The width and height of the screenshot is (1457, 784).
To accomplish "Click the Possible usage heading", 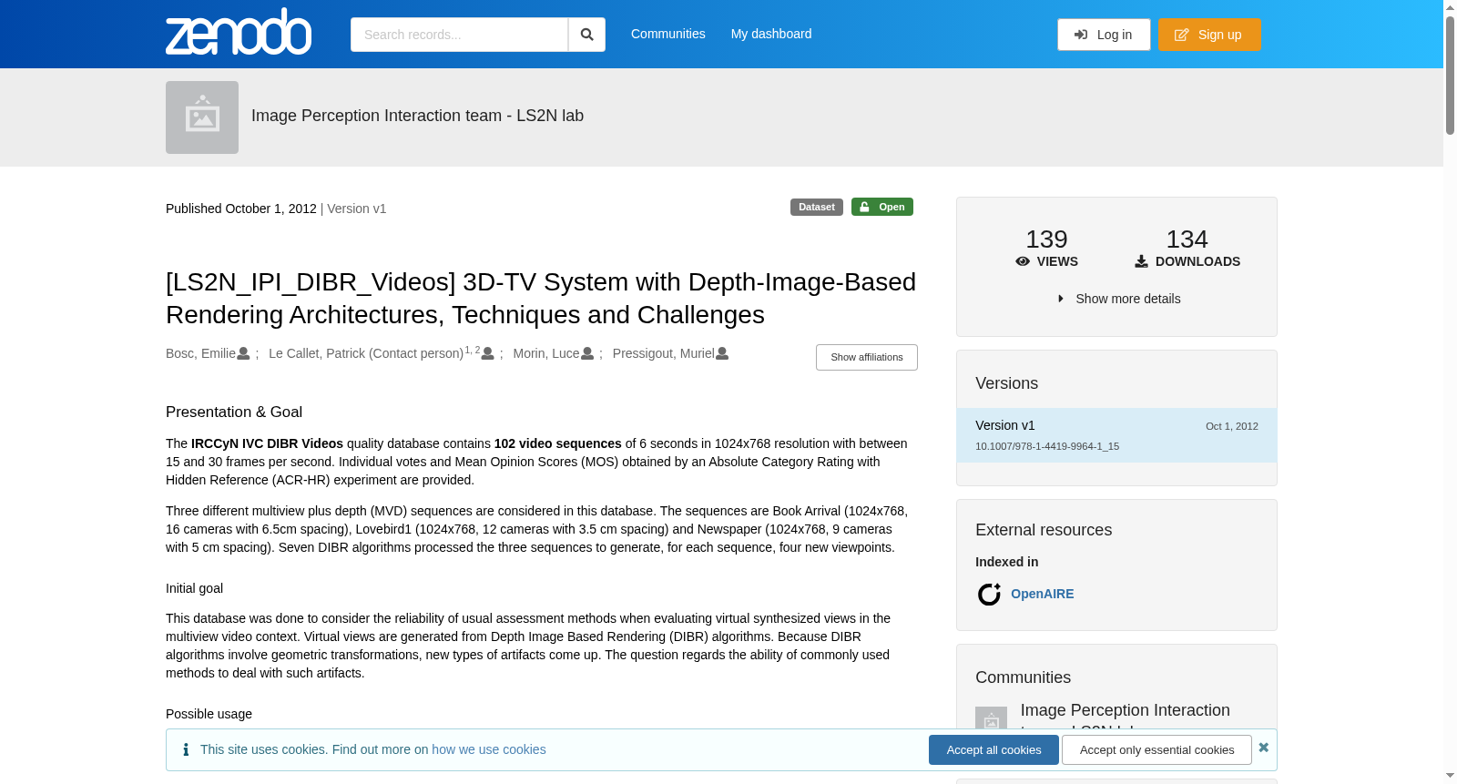I will pyautogui.click(x=209, y=714).
